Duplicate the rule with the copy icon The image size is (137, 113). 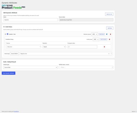pyautogui.click(x=107, y=34)
